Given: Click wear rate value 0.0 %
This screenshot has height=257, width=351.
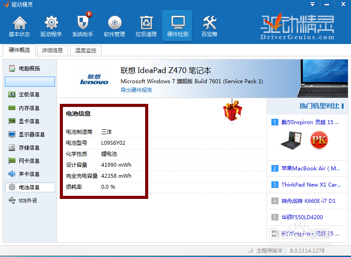Looking at the screenshot, I should pyautogui.click(x=108, y=187).
